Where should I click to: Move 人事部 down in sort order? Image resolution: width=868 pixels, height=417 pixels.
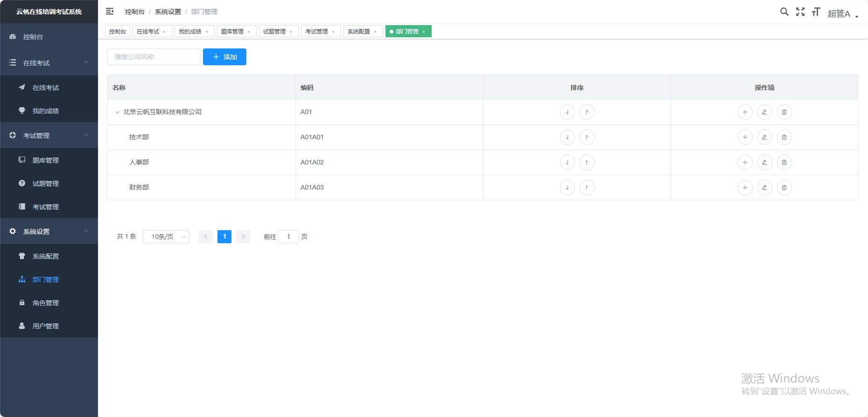pos(567,162)
